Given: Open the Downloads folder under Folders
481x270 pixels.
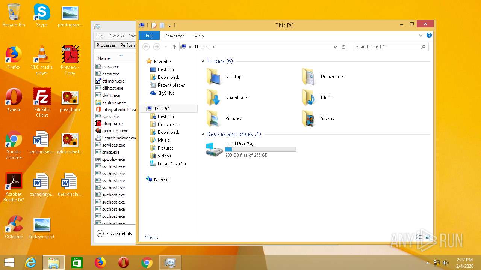Looking at the screenshot, I should pyautogui.click(x=227, y=97).
